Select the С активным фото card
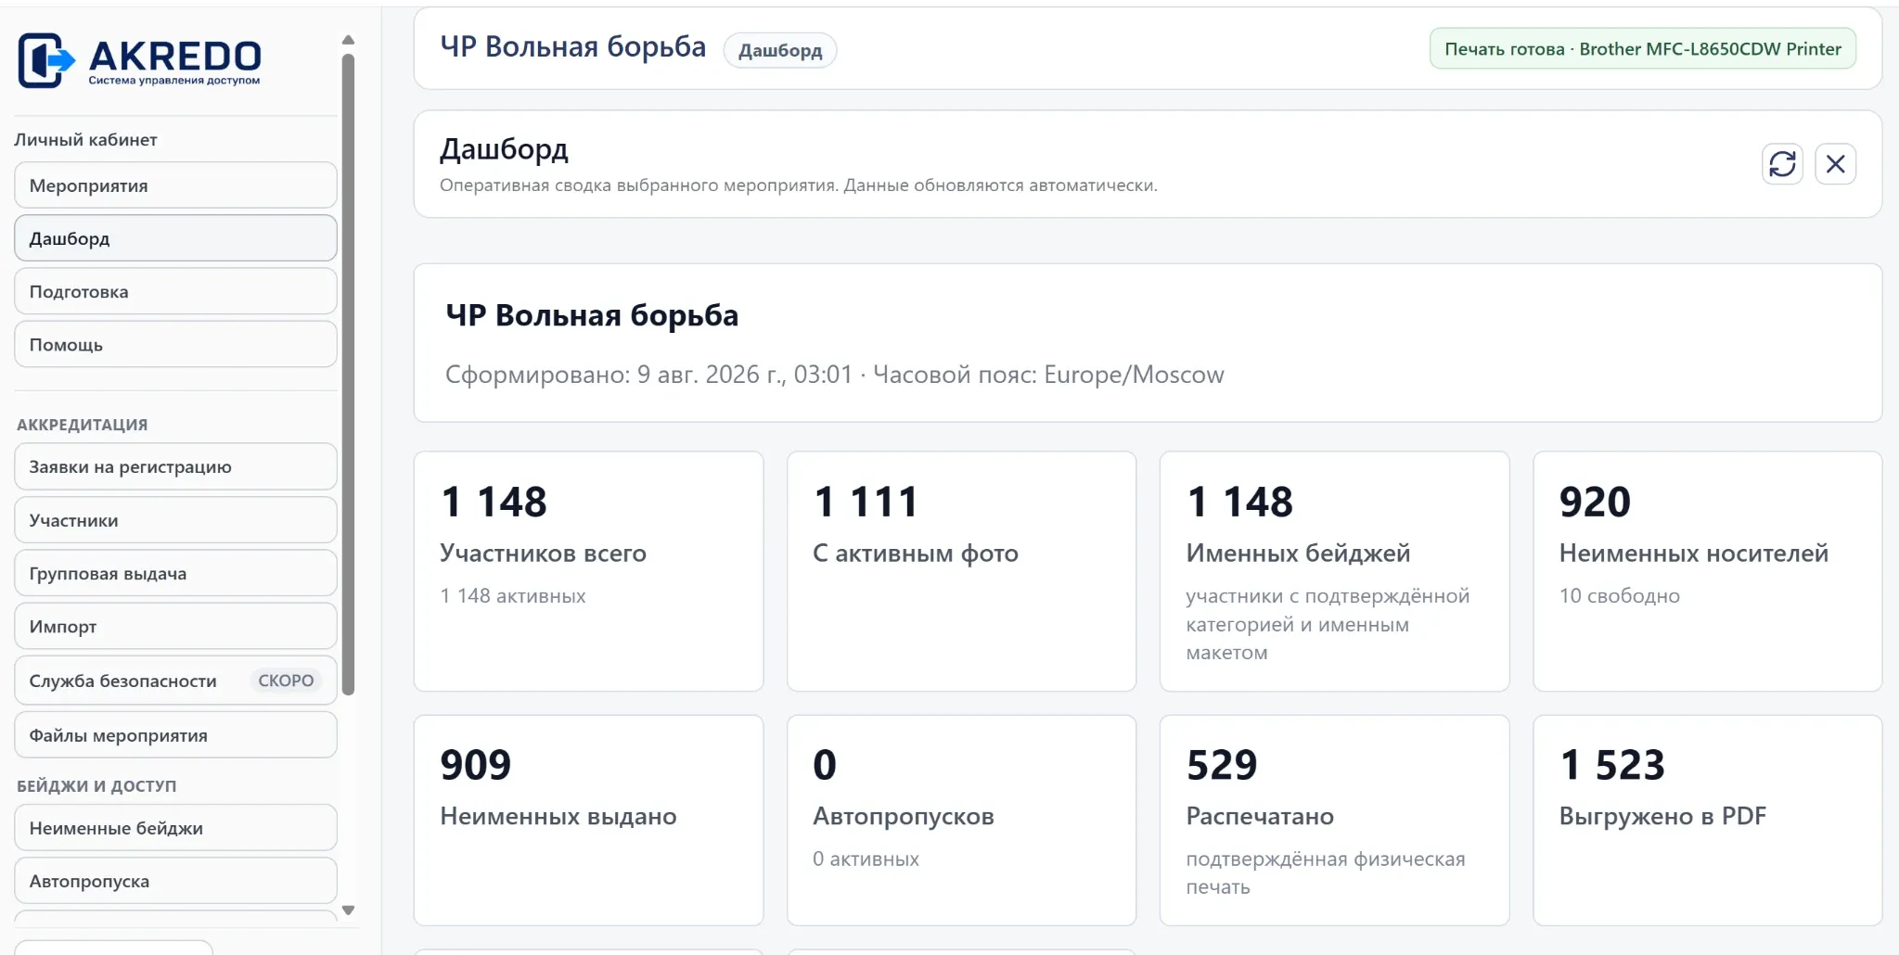 point(962,571)
